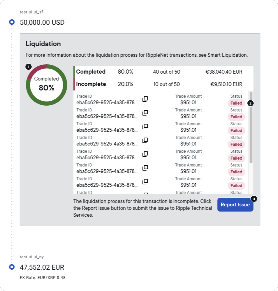Copy the Trade ID in the second row
Screen dimensions: 278x291
(145, 112)
